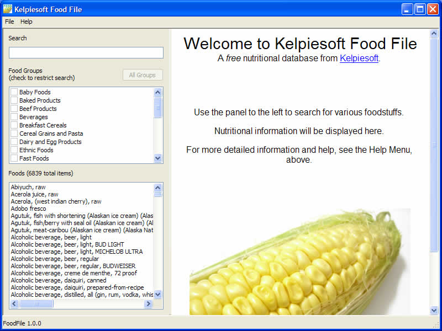Check the Beverages group checkbox
Image resolution: width=442 pixels, height=331 pixels.
click(x=14, y=117)
